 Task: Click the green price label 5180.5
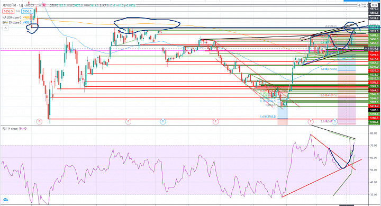coord(374,122)
